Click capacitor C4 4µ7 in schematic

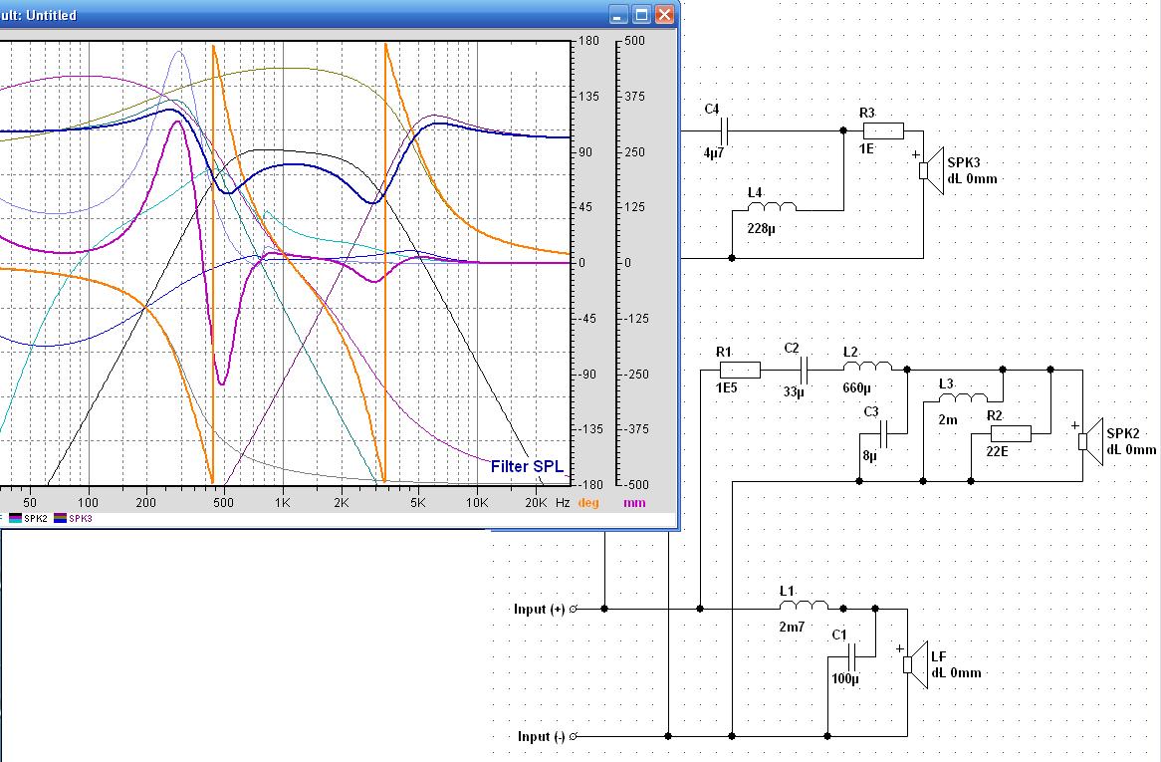(x=724, y=131)
